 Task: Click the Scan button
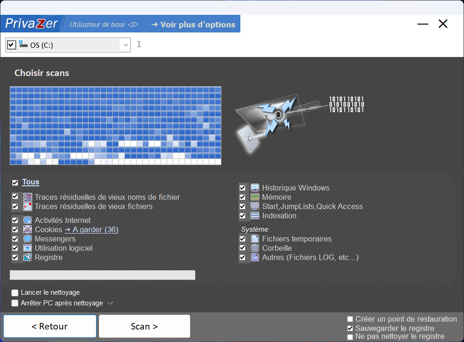click(x=144, y=326)
